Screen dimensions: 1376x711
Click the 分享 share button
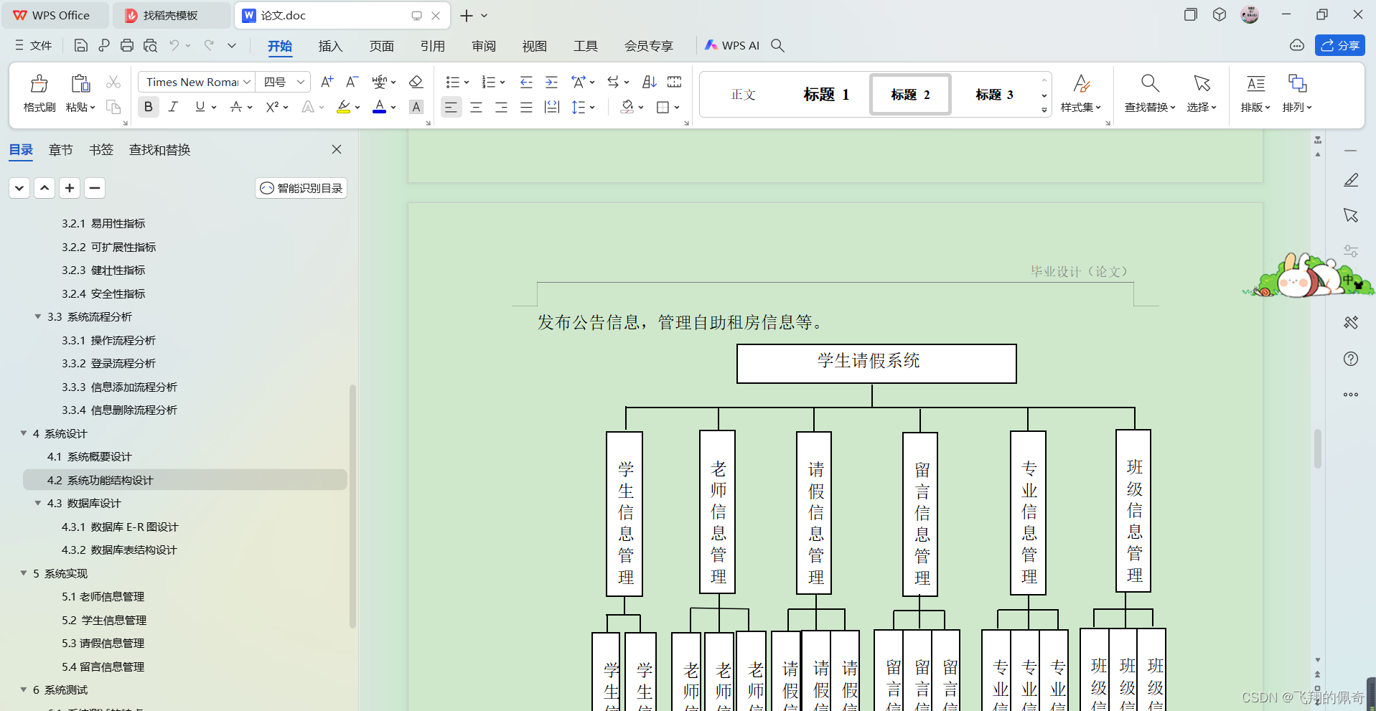click(1340, 45)
